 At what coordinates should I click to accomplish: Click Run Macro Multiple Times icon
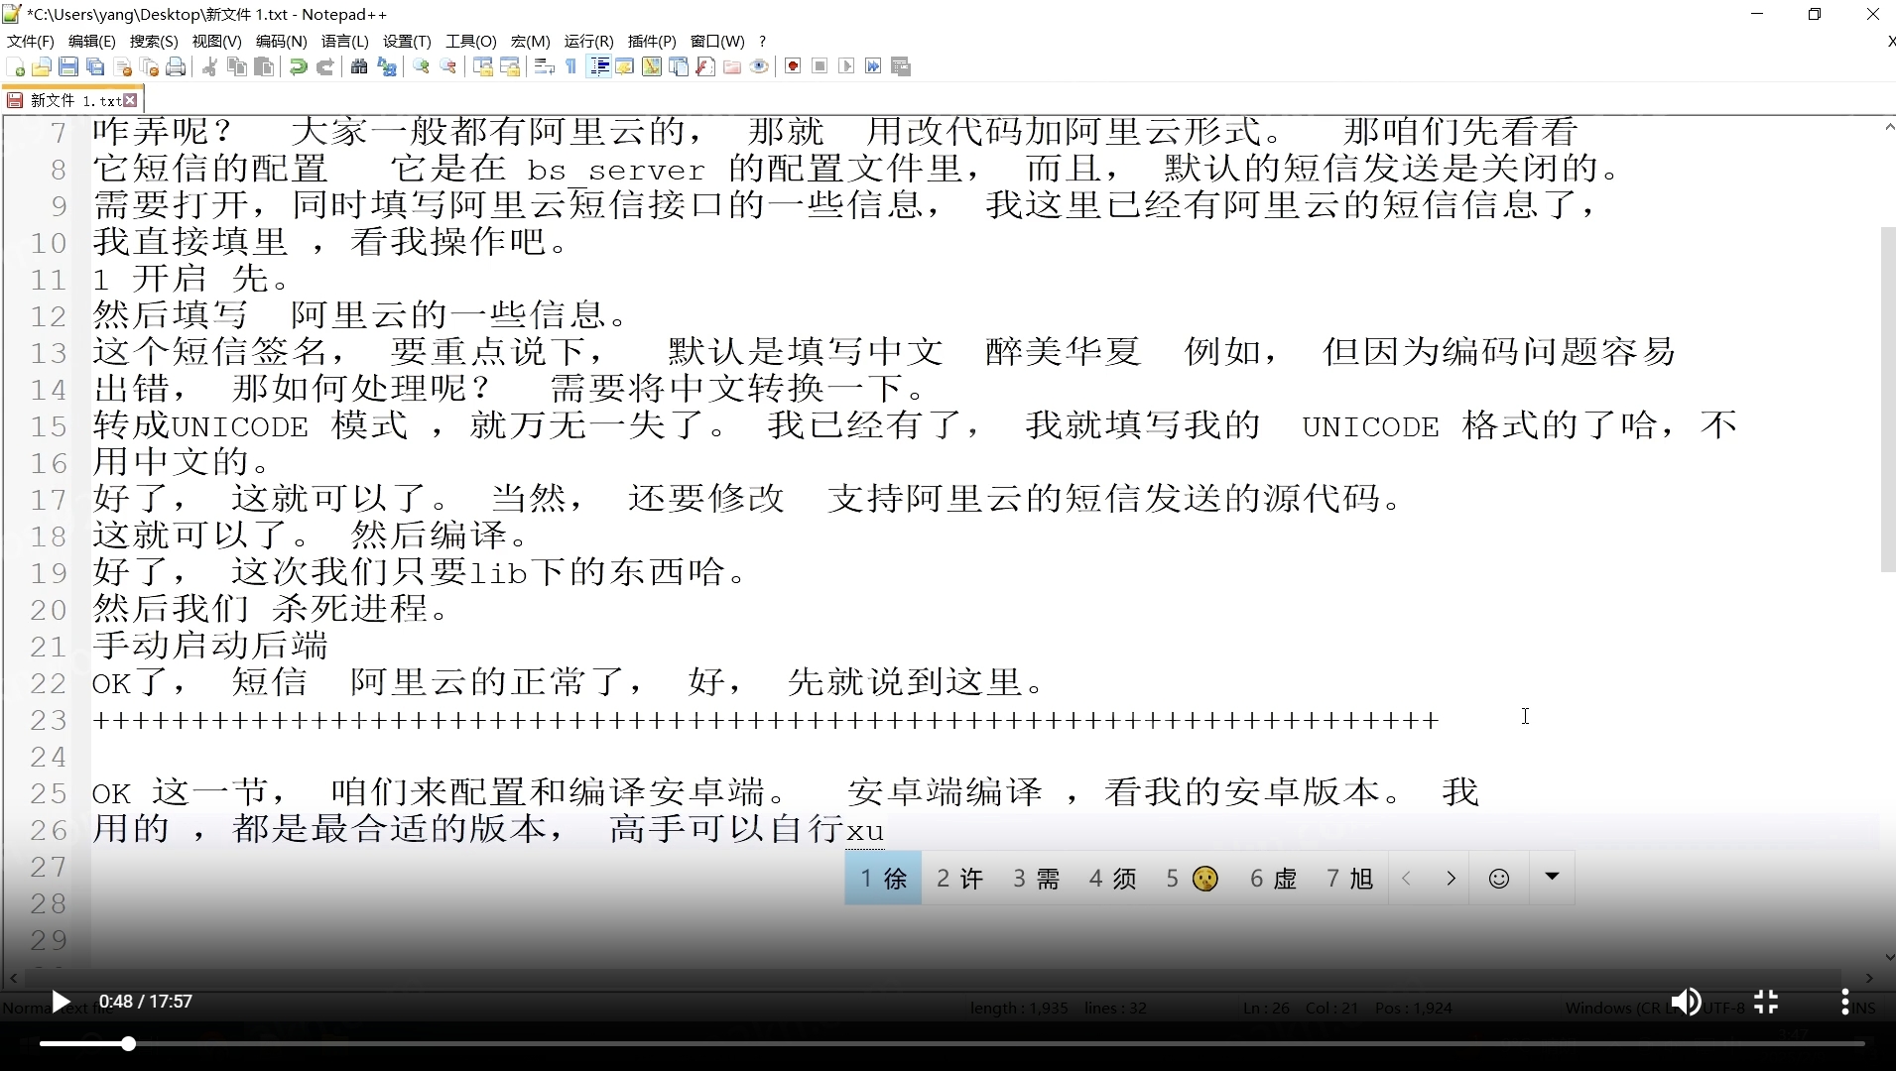[x=873, y=66]
